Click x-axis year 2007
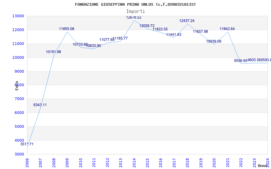Screen dimensions: 271x169 click(40, 163)
